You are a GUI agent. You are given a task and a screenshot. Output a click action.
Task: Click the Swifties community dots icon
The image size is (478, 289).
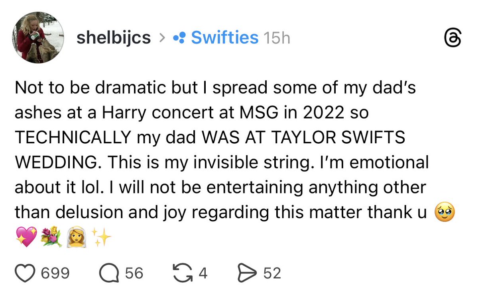tap(179, 38)
